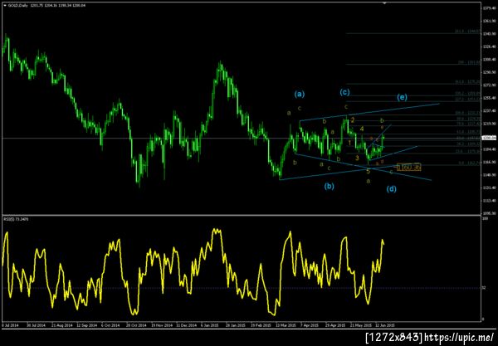Image resolution: width=498 pixels, height=346 pixels.
Task: Select the blue (c) wave label
Action: coord(344,92)
